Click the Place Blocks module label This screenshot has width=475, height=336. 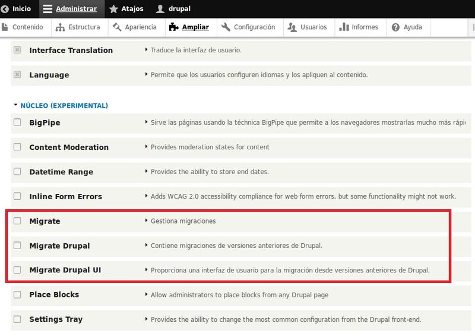click(x=54, y=294)
